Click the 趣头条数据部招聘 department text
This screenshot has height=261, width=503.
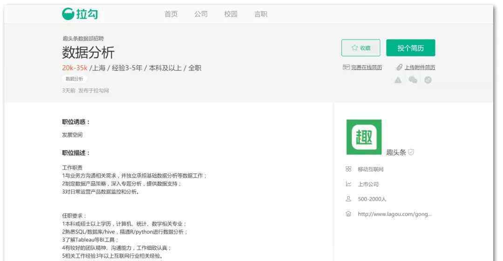pyautogui.click(x=83, y=39)
